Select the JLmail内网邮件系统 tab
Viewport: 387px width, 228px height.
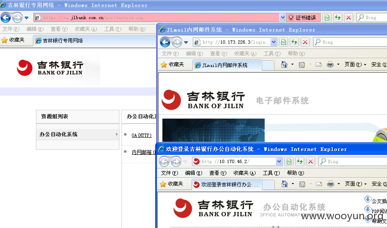pyautogui.click(x=227, y=65)
